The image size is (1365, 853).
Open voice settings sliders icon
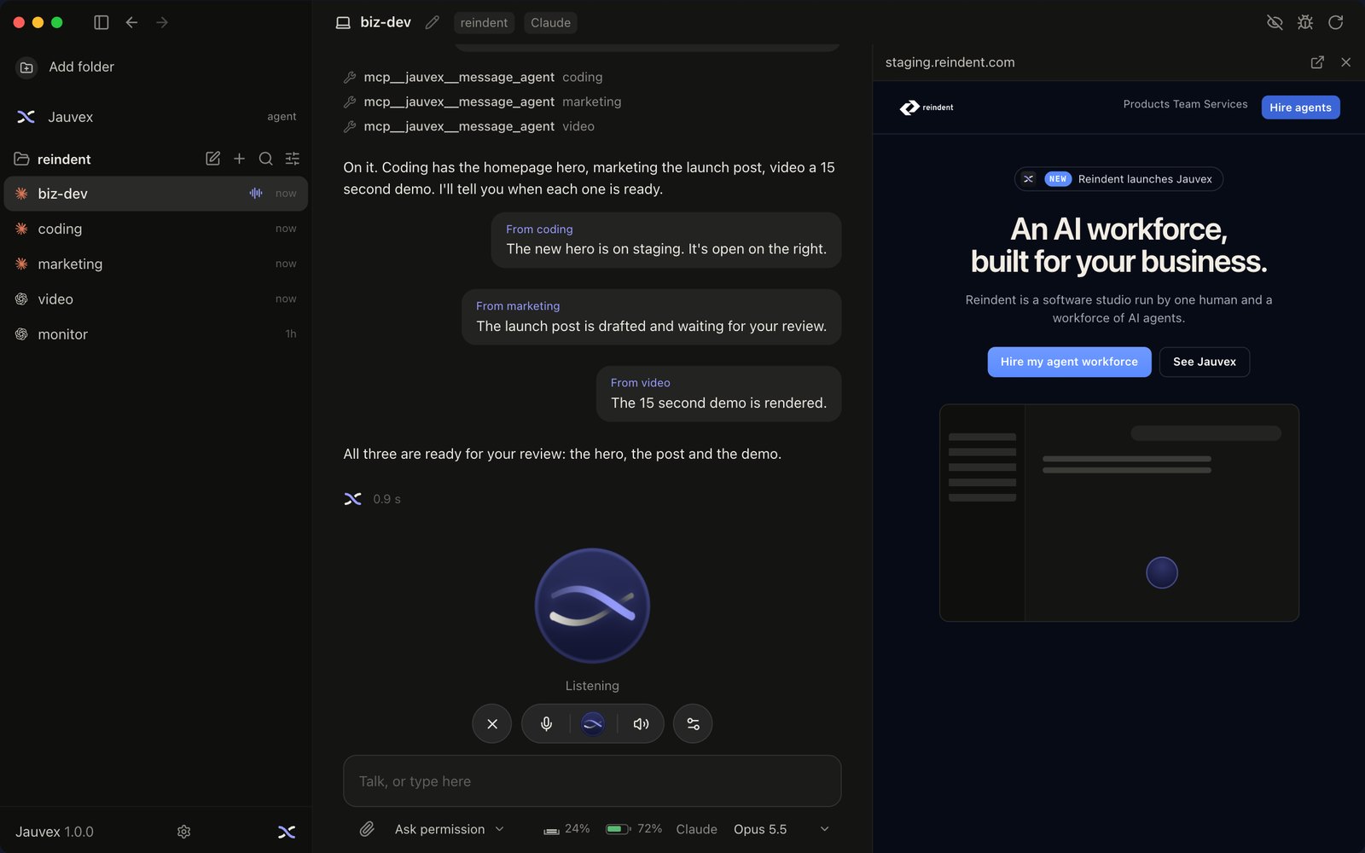693,723
